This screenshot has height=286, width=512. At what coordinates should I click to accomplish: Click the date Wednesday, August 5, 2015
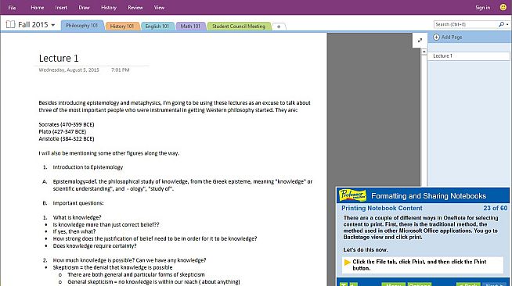(x=69, y=70)
